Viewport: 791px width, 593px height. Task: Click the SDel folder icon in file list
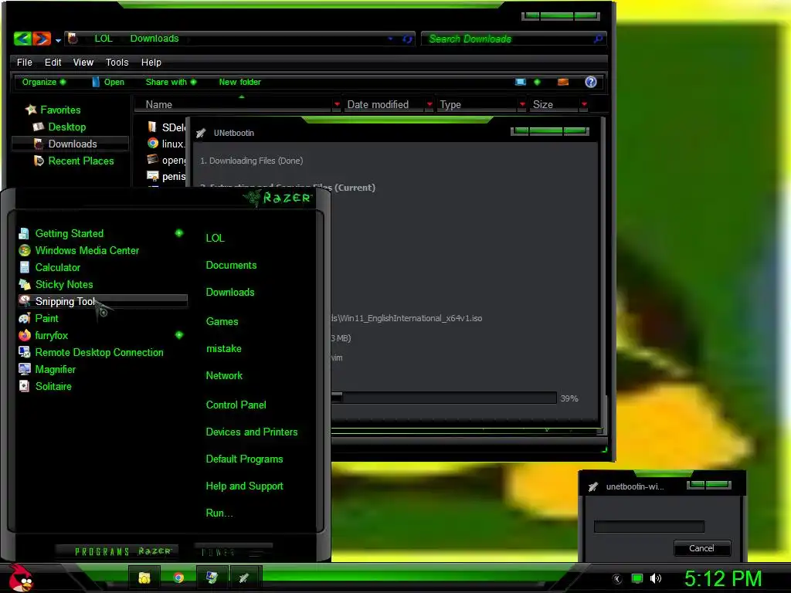(152, 127)
